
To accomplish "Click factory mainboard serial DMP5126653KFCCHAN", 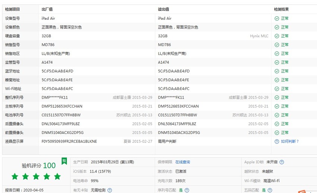I will [62, 106].
